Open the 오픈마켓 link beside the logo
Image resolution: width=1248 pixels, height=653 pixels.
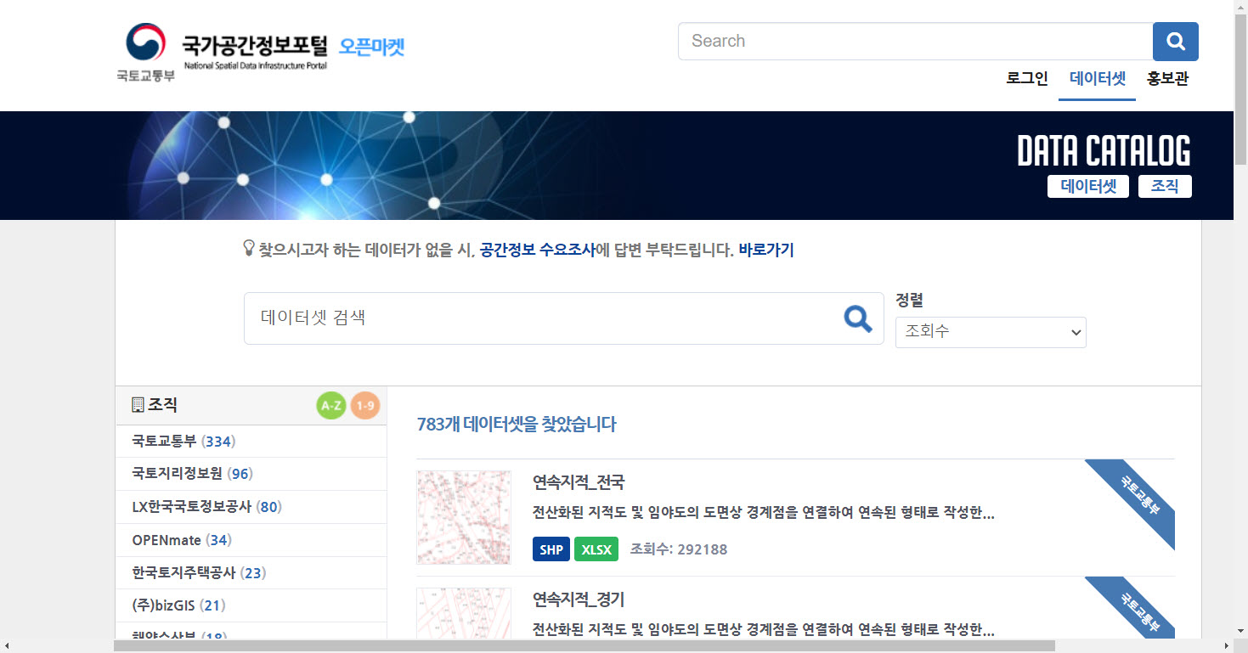372,47
